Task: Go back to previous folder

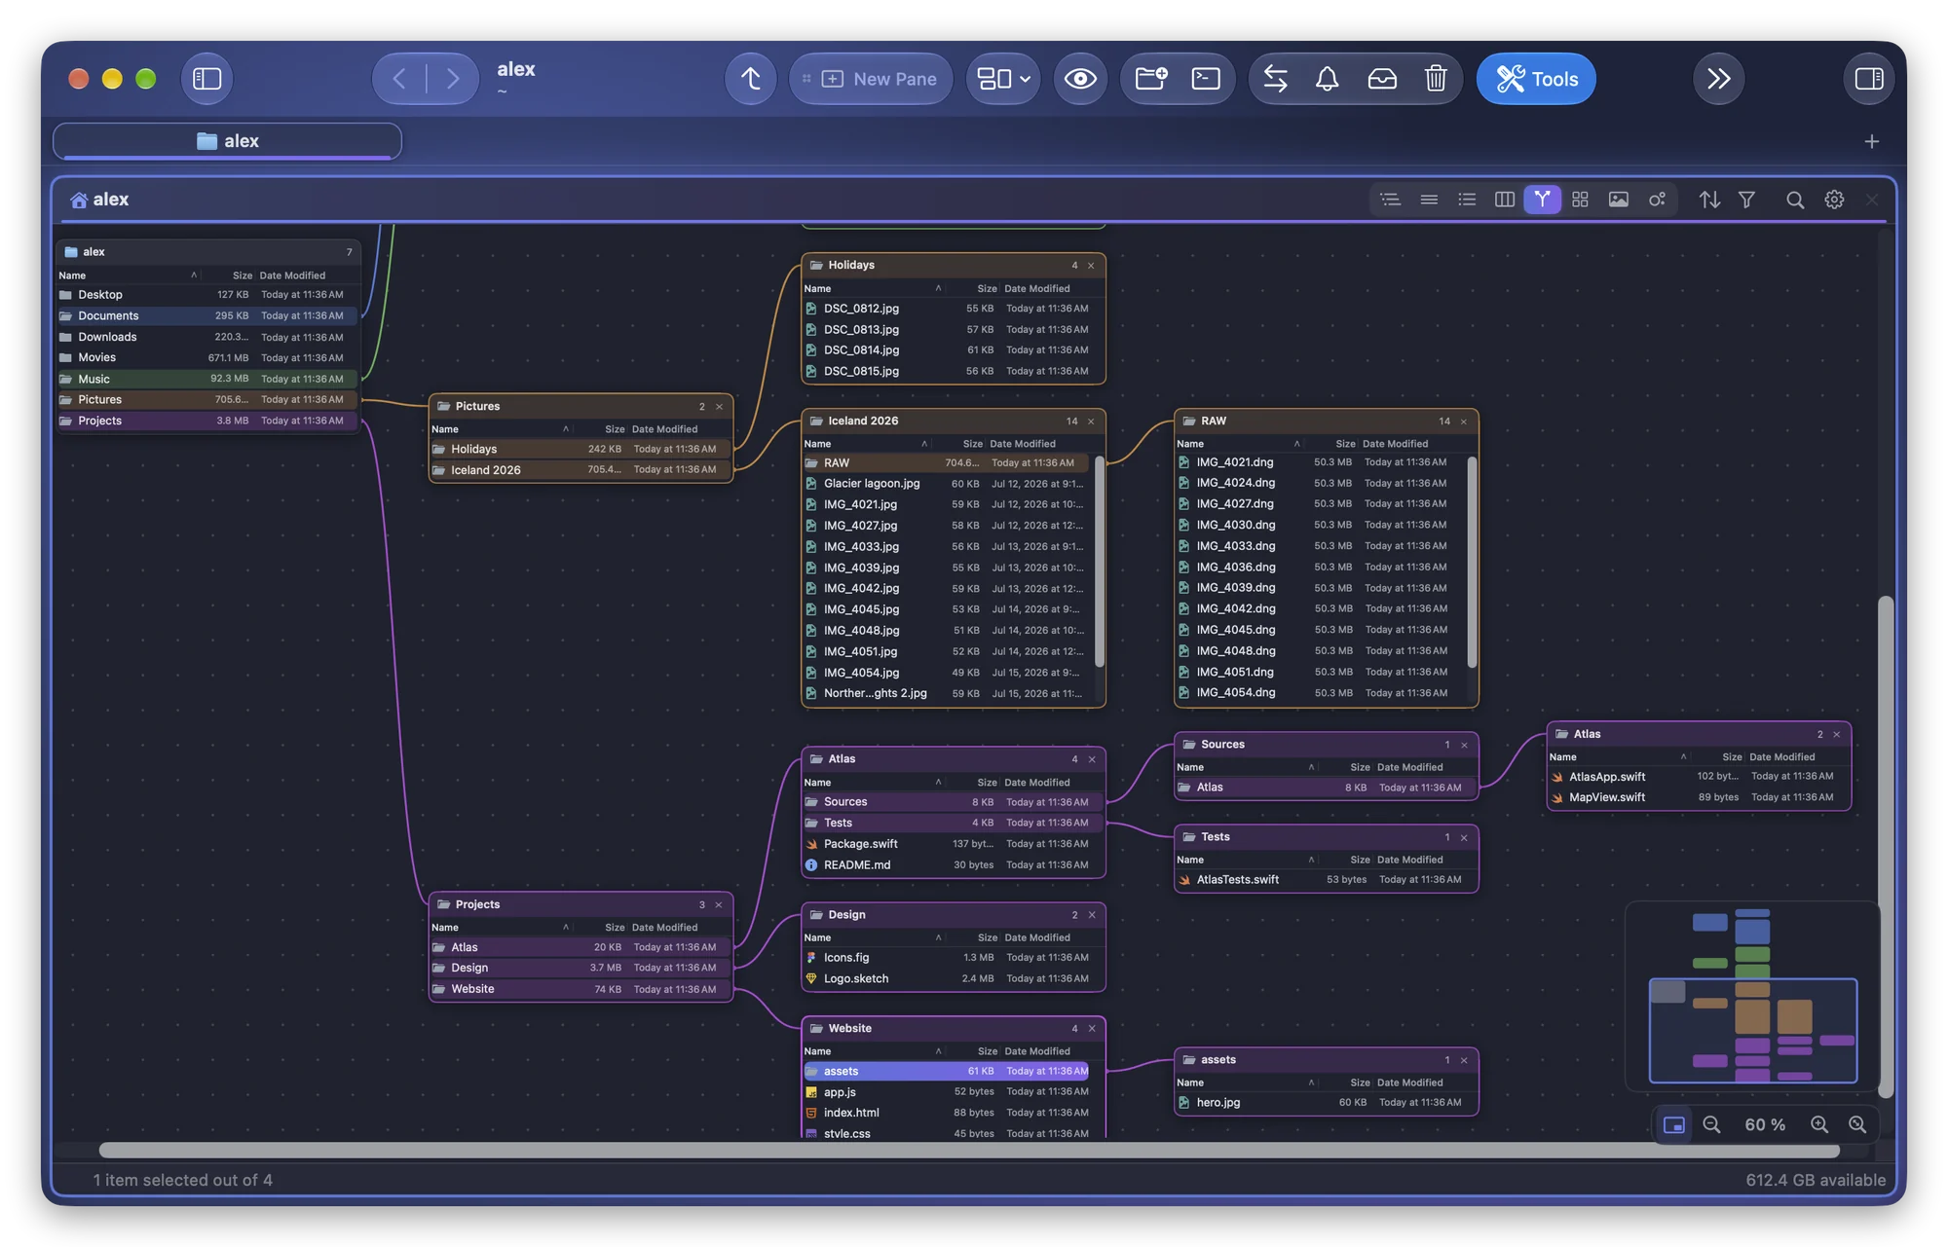Action: pyautogui.click(x=399, y=79)
